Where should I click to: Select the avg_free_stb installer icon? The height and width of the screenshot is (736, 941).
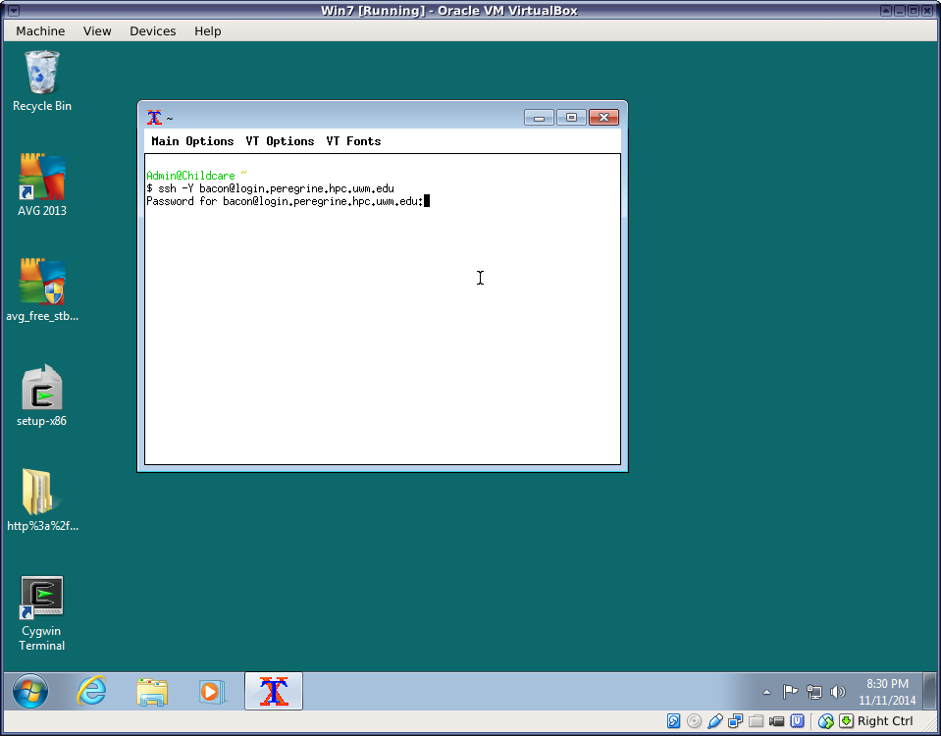[x=42, y=289]
